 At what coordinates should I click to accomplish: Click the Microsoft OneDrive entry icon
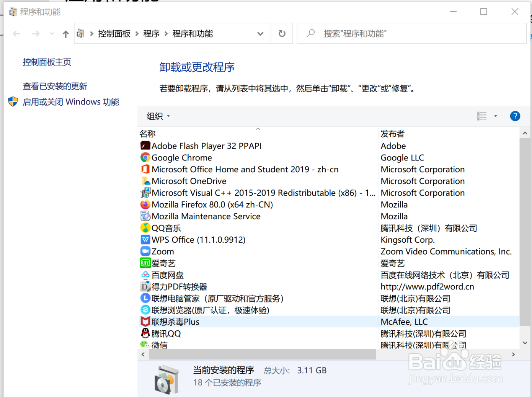click(x=145, y=181)
